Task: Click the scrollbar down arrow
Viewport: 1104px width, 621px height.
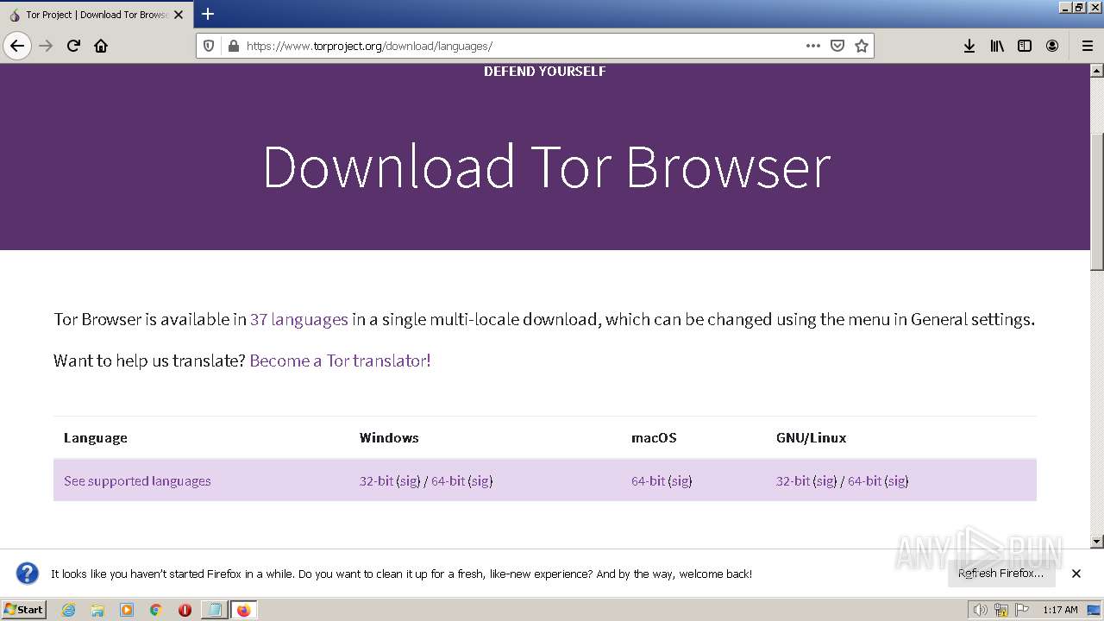Action: 1097,542
